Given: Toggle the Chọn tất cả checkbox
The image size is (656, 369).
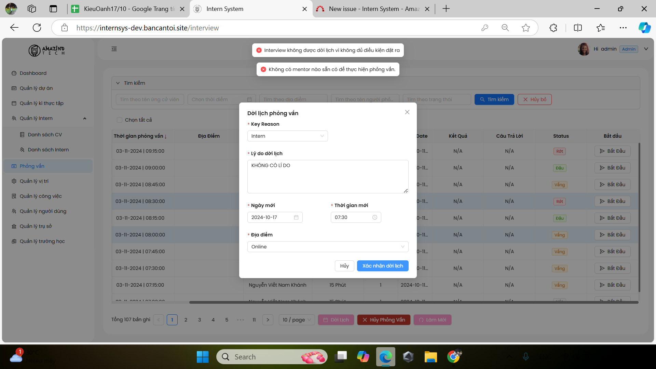Looking at the screenshot, I should click(120, 120).
